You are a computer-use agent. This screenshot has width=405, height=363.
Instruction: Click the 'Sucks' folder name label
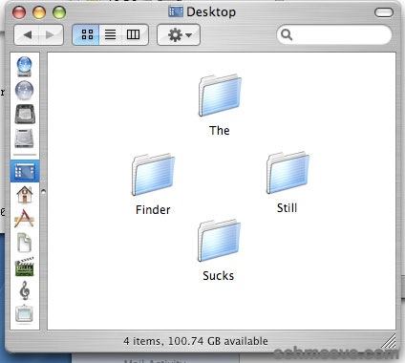(219, 276)
